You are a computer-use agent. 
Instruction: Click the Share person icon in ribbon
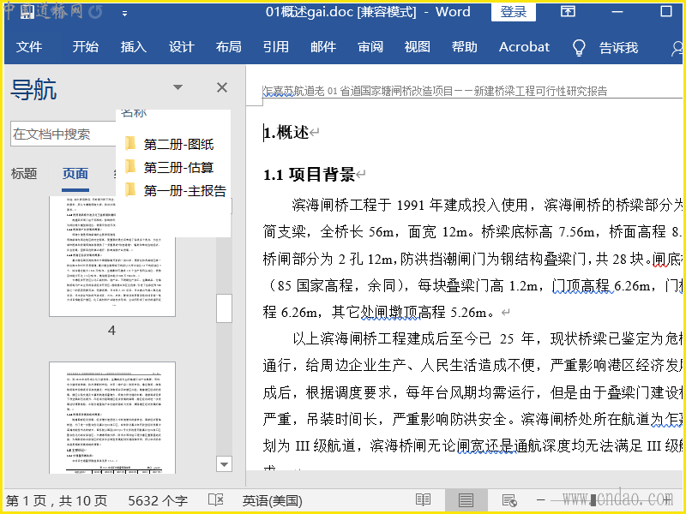676,48
